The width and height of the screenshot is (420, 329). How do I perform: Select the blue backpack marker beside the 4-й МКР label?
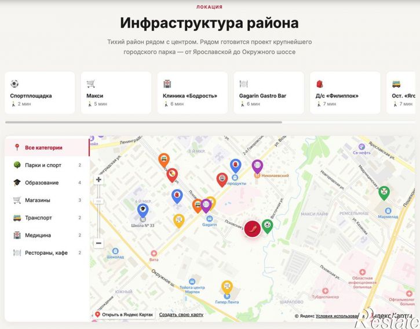(x=177, y=196)
